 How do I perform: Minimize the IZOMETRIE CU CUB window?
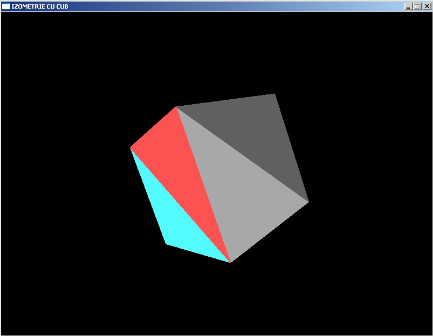click(x=408, y=6)
